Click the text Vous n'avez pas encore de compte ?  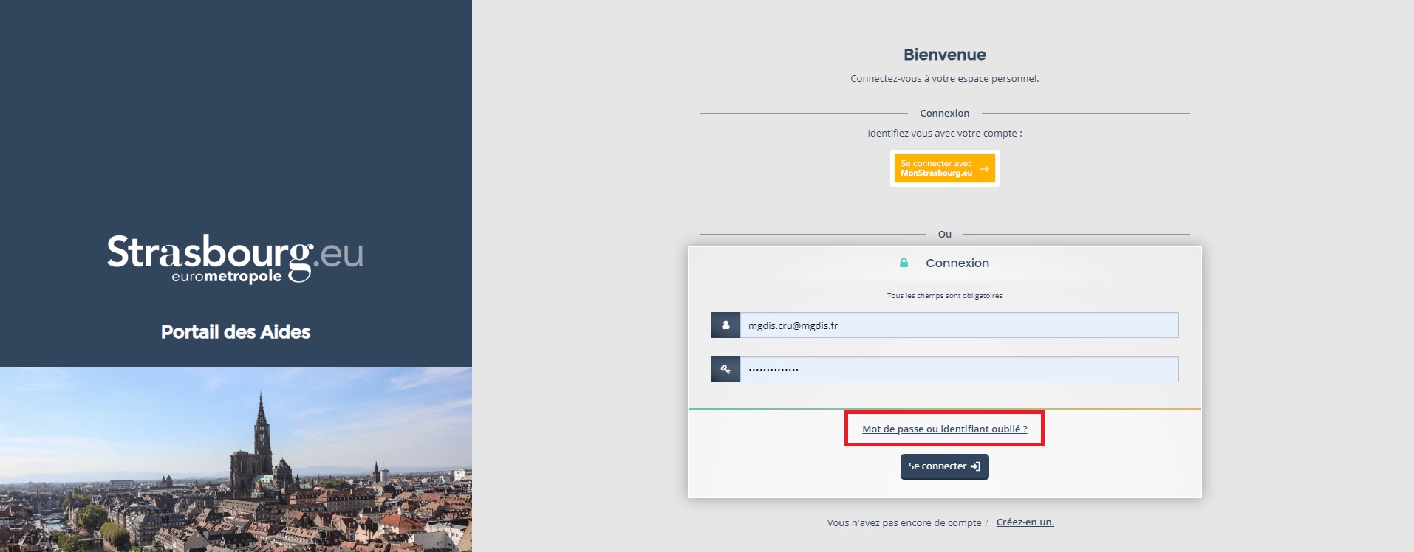907,522
